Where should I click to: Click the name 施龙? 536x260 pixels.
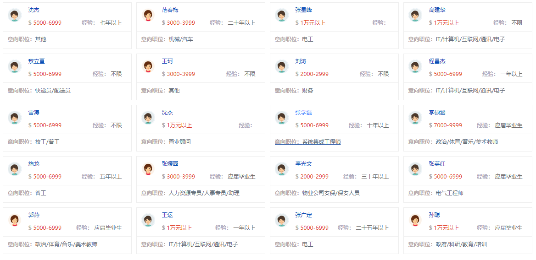(x=33, y=164)
